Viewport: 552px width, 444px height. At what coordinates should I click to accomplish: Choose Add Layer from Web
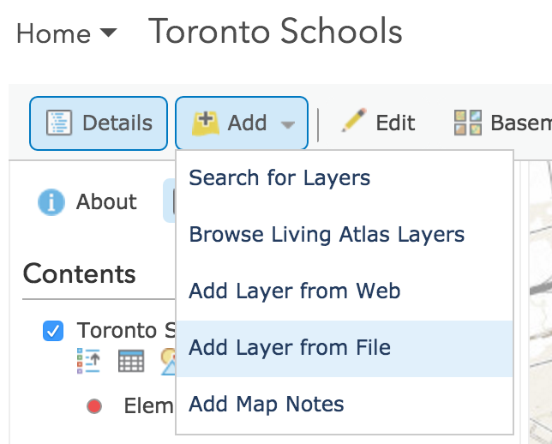tap(345, 291)
